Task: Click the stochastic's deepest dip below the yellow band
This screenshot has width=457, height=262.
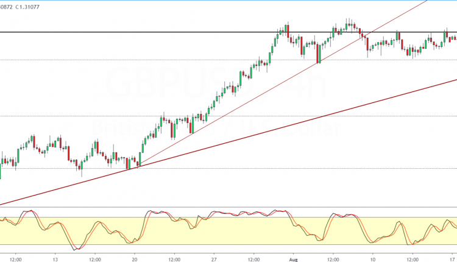Action: [76, 249]
